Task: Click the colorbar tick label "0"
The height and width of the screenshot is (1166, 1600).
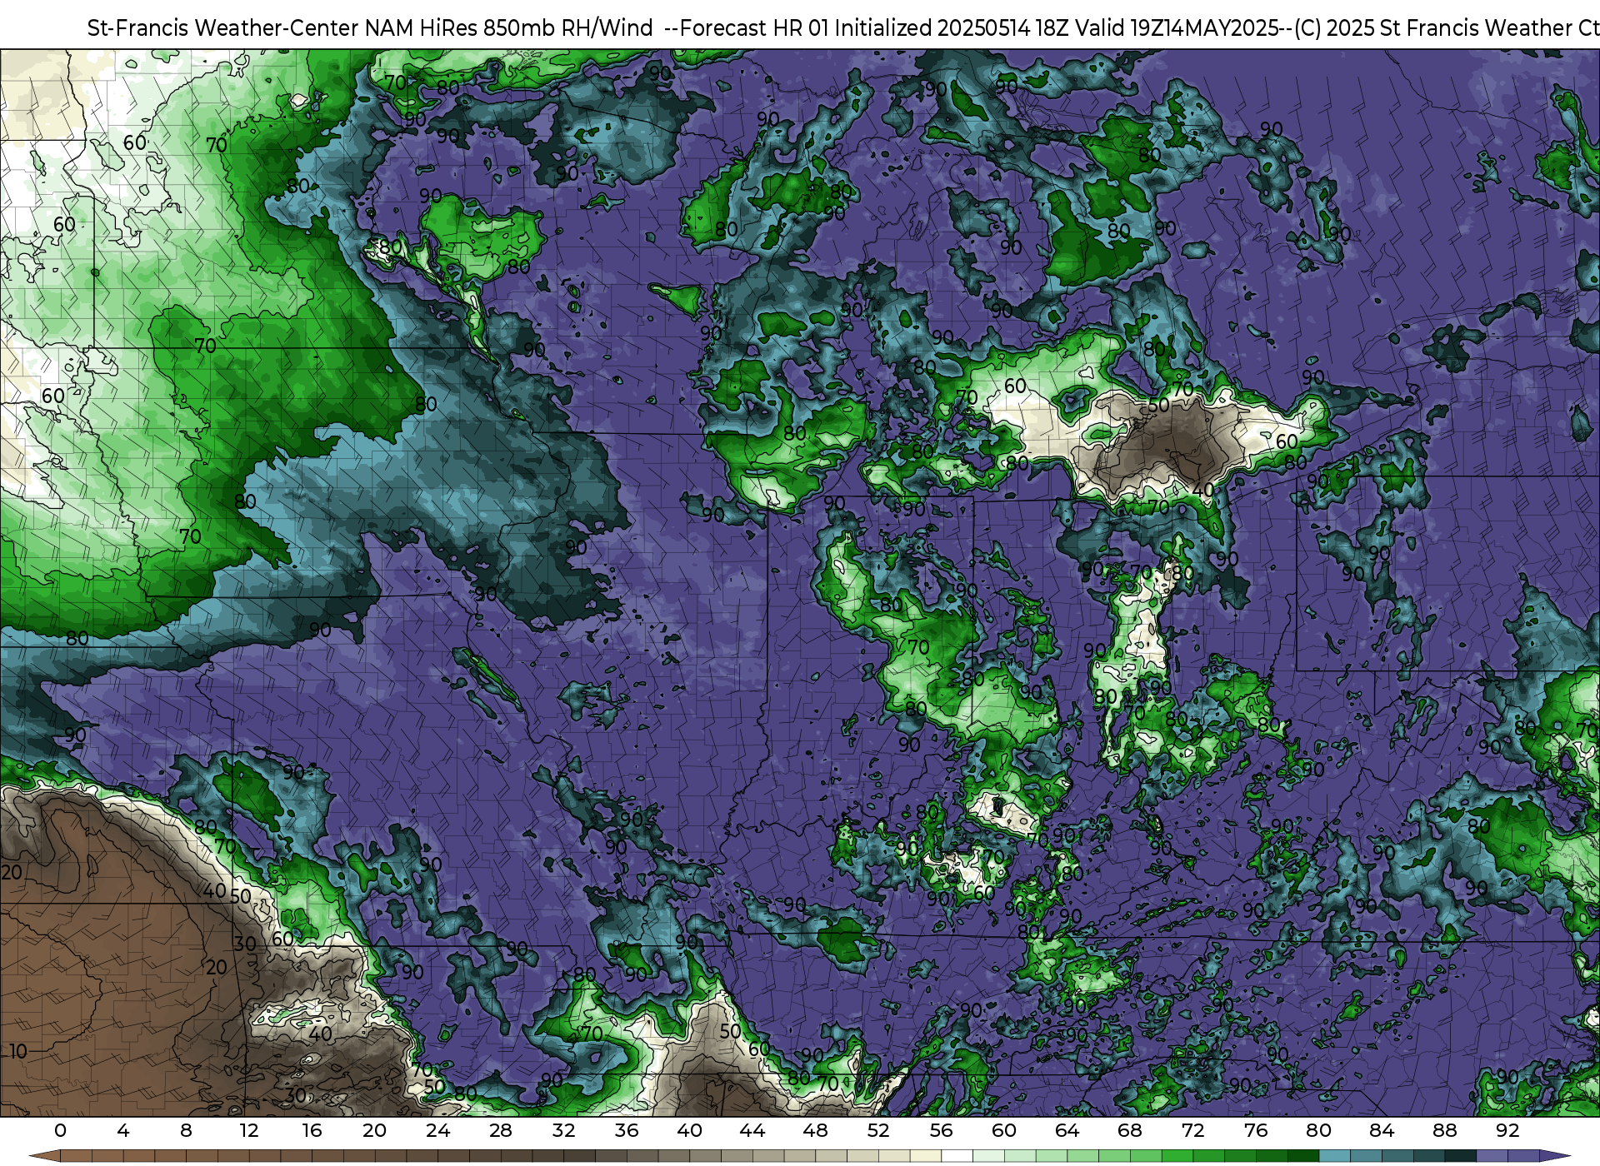Action: click(60, 1130)
